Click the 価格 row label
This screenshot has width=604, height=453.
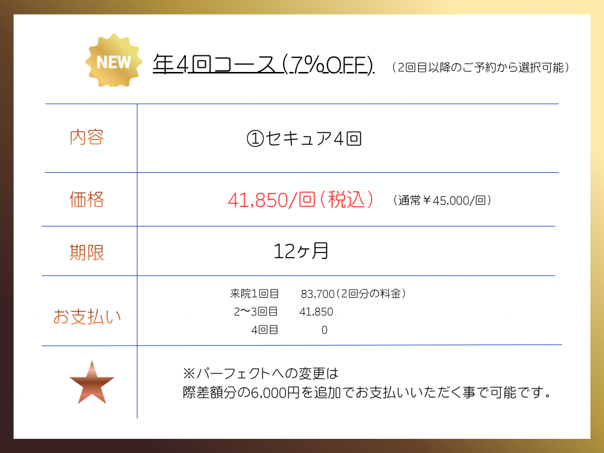87,200
